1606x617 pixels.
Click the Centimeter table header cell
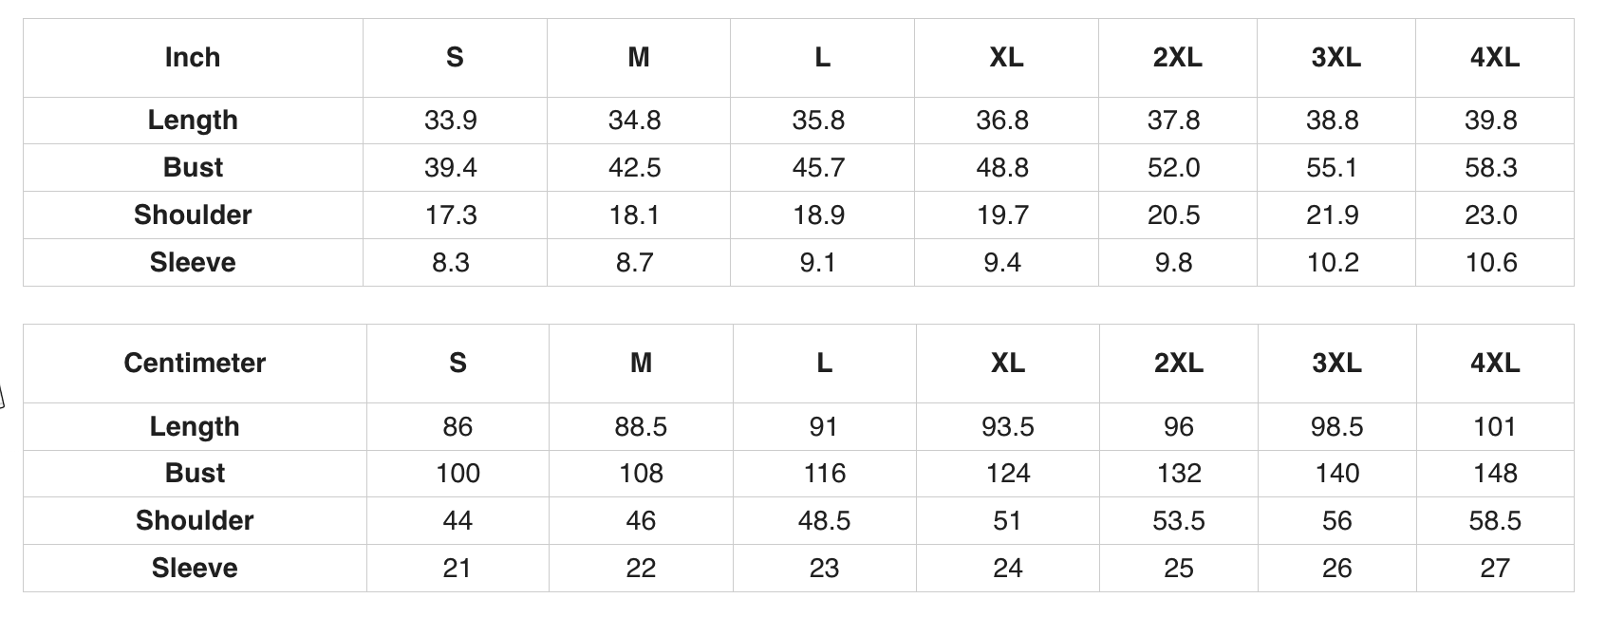point(195,364)
